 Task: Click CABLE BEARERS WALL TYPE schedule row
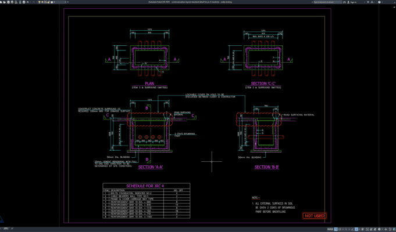point(146,196)
